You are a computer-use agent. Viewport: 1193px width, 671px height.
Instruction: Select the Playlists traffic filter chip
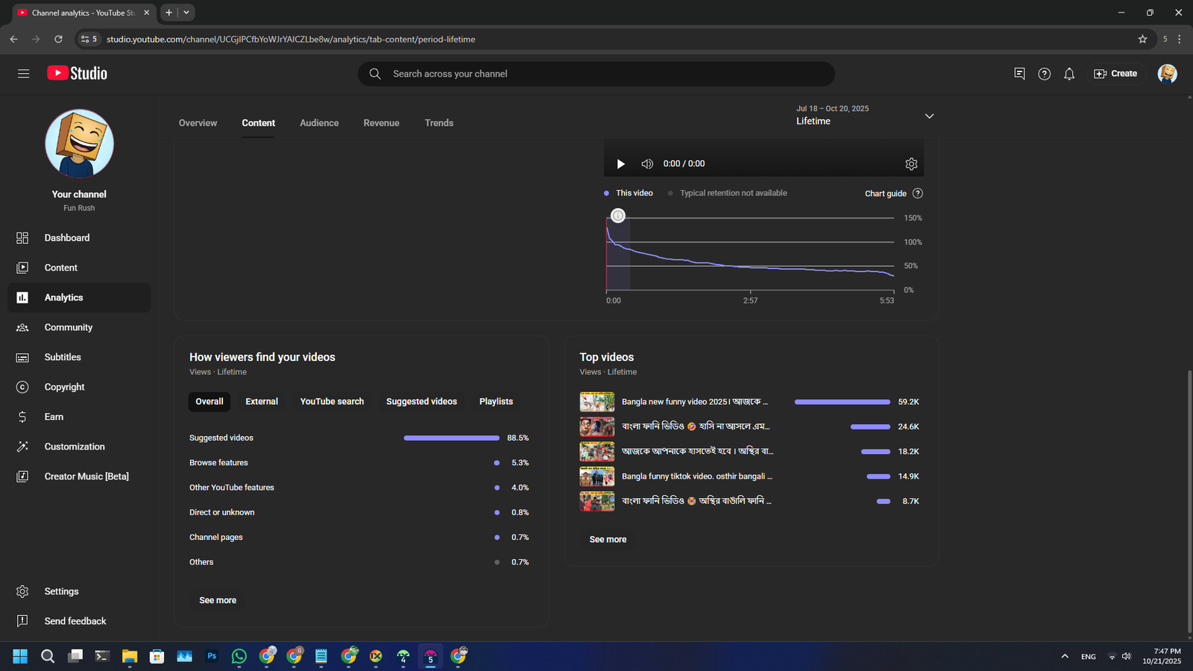496,402
